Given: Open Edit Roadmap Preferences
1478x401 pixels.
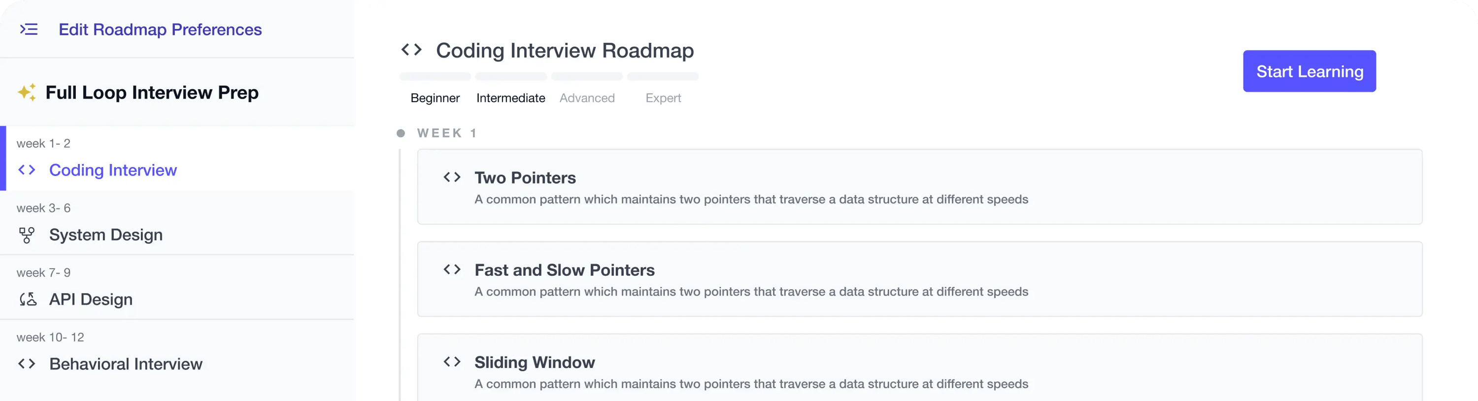Looking at the screenshot, I should [160, 29].
